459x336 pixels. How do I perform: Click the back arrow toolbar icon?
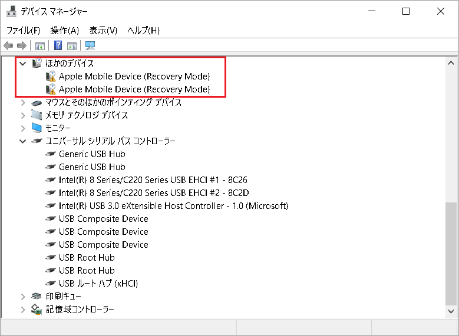tap(8, 46)
